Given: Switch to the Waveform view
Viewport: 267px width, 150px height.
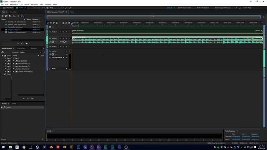Looking at the screenshot, I should [x=8, y=8].
